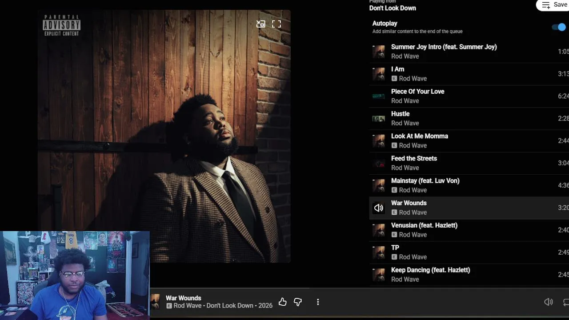
Task: Dislike the song War Wounds
Action: pos(298,302)
